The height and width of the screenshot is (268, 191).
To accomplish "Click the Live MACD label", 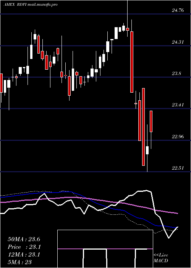I will 161,258.
